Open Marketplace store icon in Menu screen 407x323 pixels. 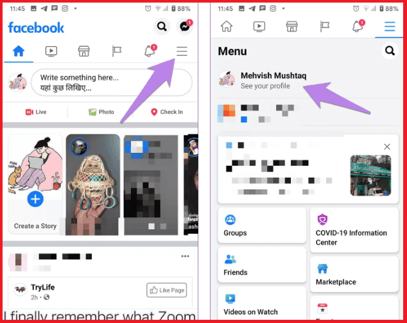pyautogui.click(x=291, y=26)
